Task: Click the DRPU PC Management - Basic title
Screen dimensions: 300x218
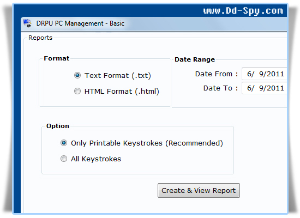Action: click(x=80, y=23)
